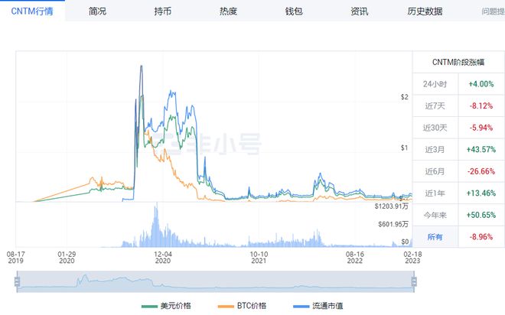Click the orange BTC价格 legend color marker
505x315 pixels.
[226, 307]
